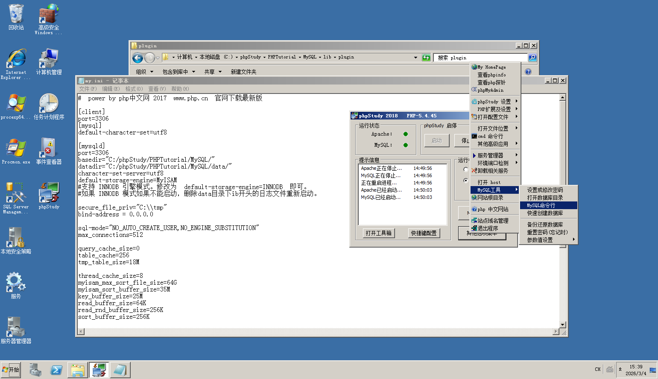Click the search magnifier in plugin window
The width and height of the screenshot is (658, 379).
[532, 57]
